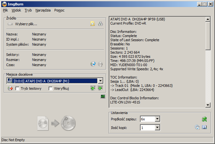Click the browse CD/cue icon next to file browser
Image resolution: width=215 pixels, height=144 pixels.
[x=100, y=24]
